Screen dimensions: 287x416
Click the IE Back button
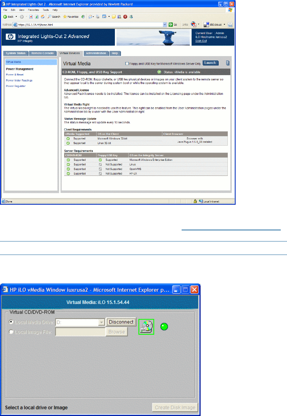tap(9, 16)
